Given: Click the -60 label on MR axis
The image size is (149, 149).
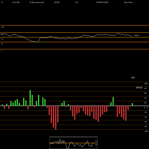Looking at the screenshot, I should tap(145, 122).
